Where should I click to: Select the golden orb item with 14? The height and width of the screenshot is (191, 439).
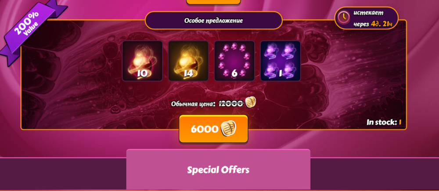188,61
